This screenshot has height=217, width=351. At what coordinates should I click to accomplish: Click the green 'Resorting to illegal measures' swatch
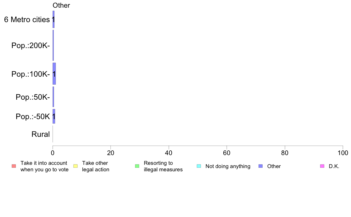(137, 166)
